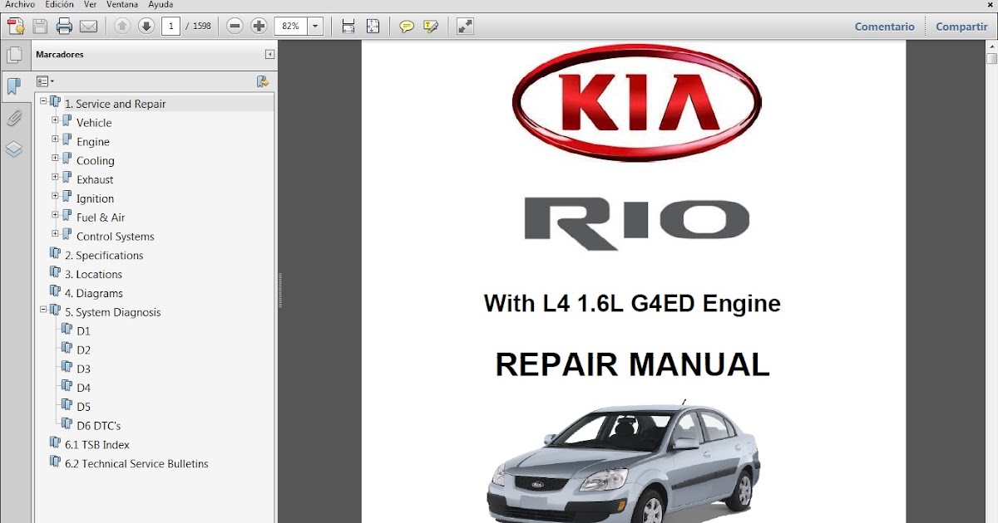Expand the Engine bookmark
Viewport: 998px width, 523px height.
[x=55, y=139]
